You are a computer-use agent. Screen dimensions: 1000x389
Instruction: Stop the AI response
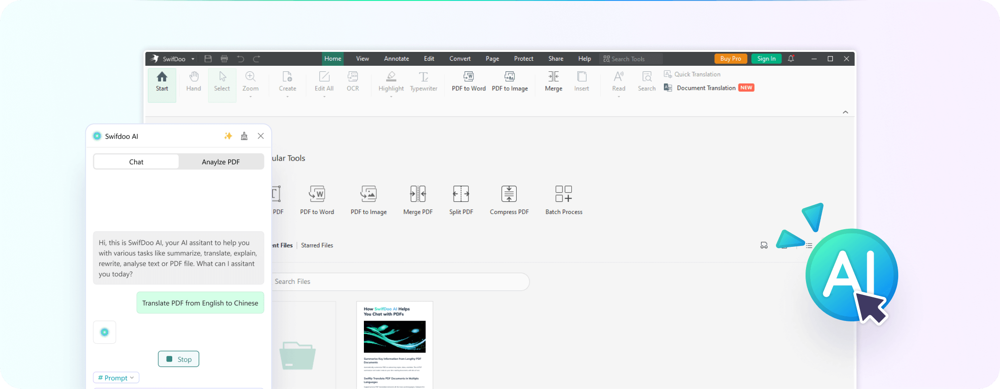pos(179,359)
